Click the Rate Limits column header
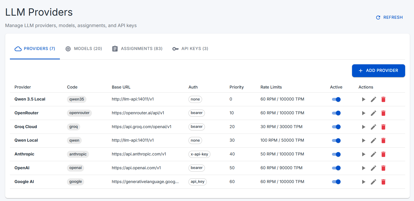This screenshot has width=414, height=201. (271, 87)
